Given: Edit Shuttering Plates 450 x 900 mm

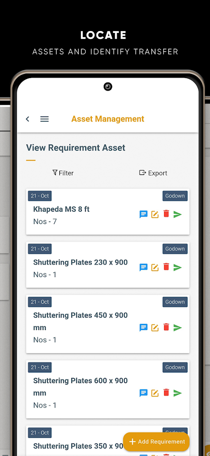Looking at the screenshot, I should (x=155, y=328).
